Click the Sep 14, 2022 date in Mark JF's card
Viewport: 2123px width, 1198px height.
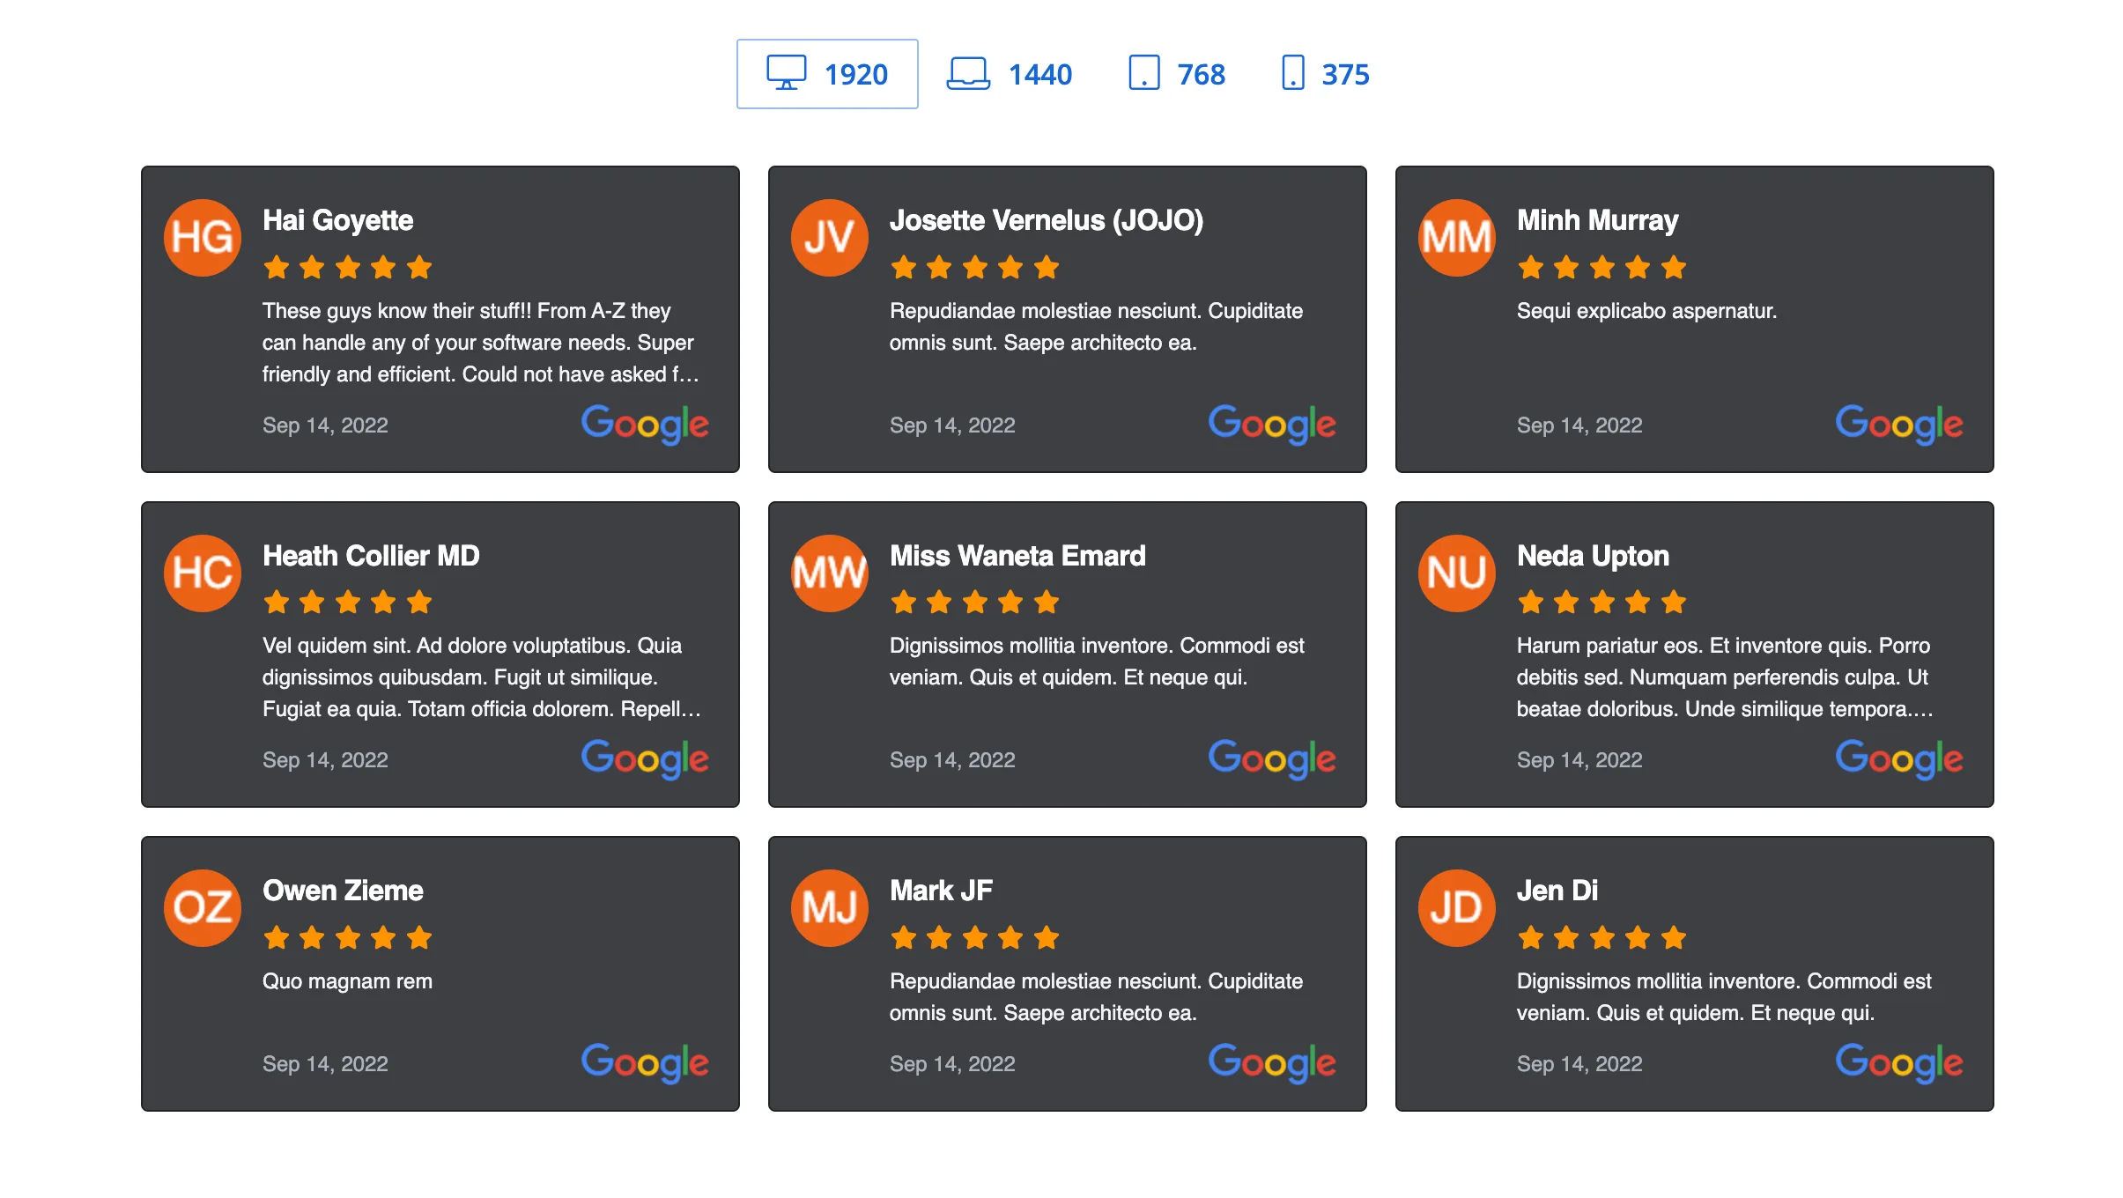[x=952, y=1064]
